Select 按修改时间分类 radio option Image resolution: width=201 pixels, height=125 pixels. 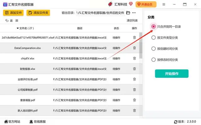[154, 60]
